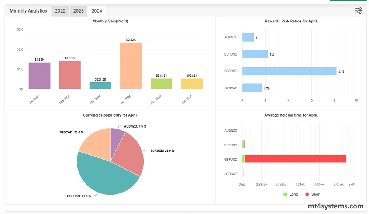Click the Mar 2024 teal bar
The image size is (369, 214).
point(100,85)
